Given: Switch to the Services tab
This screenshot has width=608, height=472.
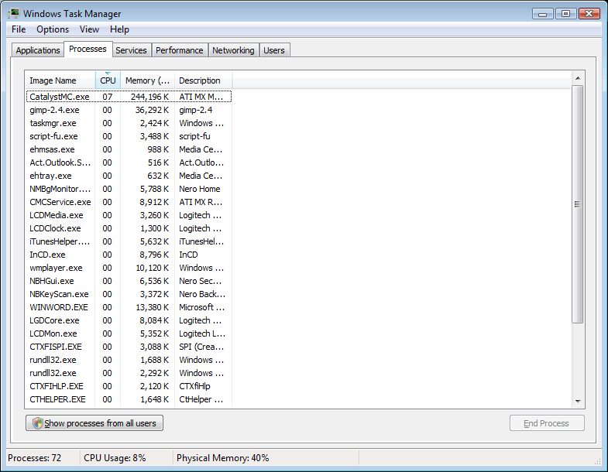Looking at the screenshot, I should click(131, 50).
